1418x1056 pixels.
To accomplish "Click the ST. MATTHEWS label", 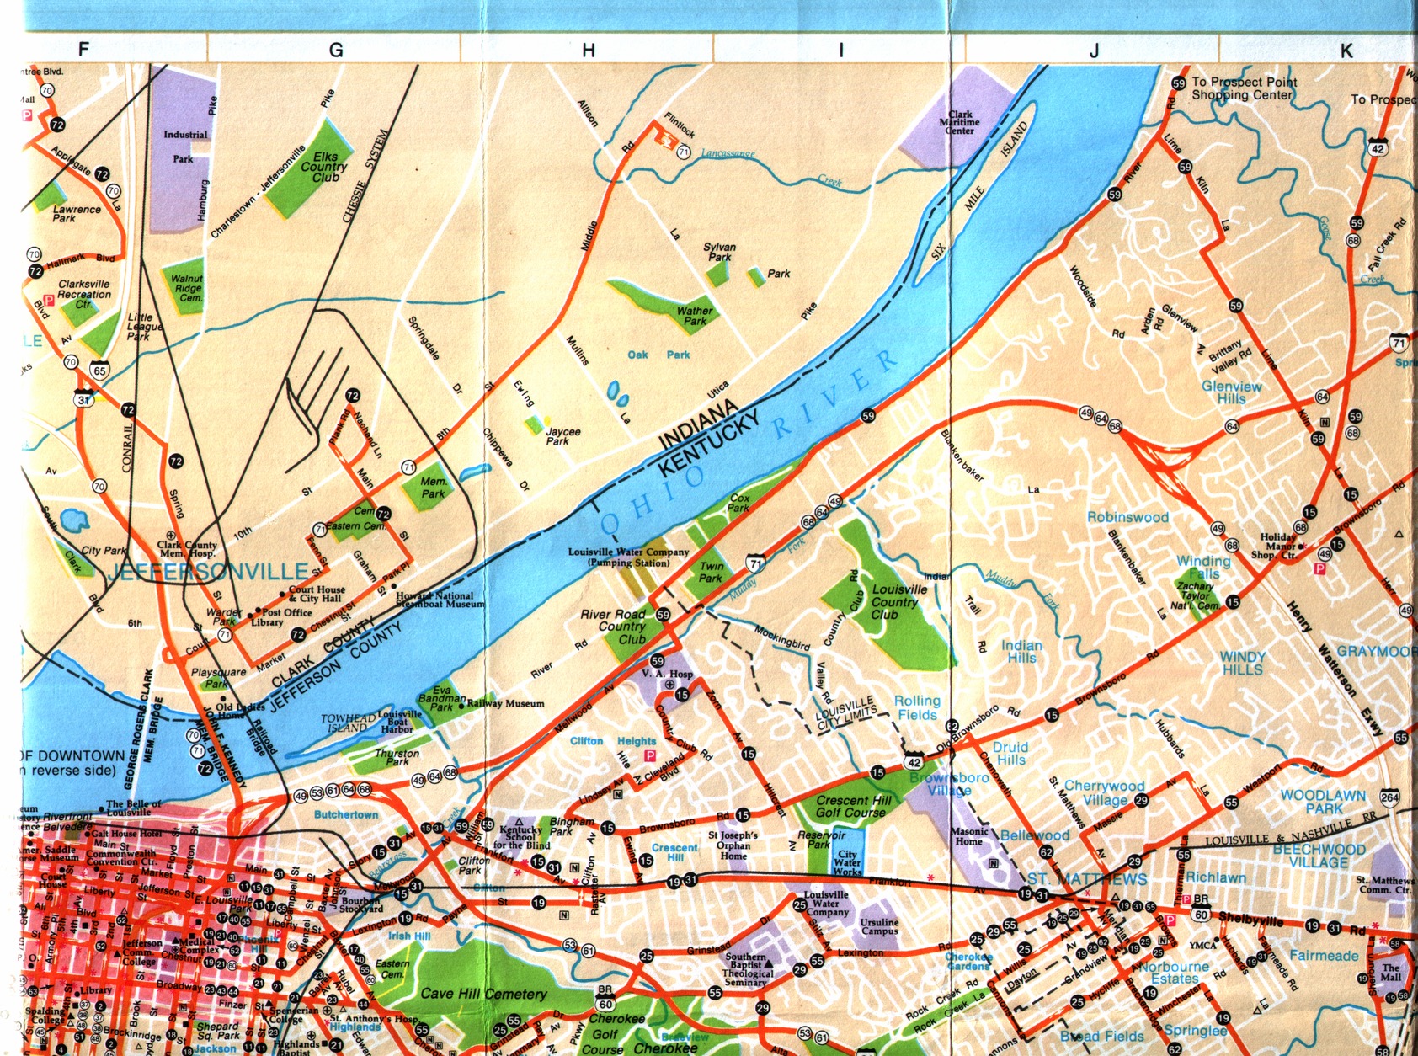I will pos(1085,879).
